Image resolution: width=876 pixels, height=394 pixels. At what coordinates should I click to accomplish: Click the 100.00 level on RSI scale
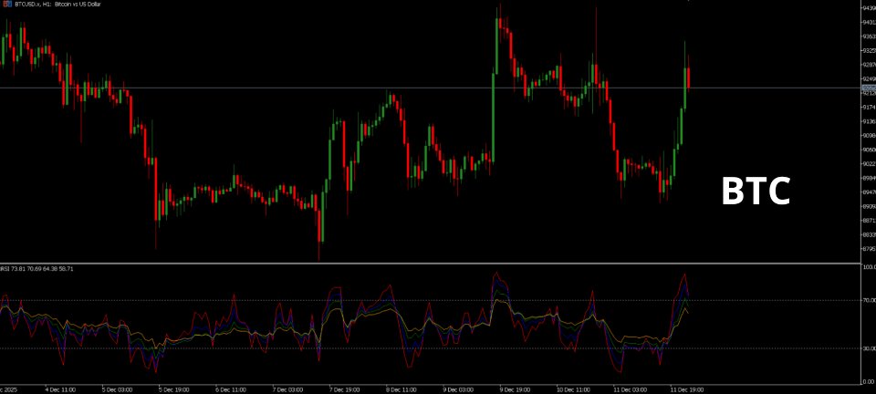[x=869, y=268]
